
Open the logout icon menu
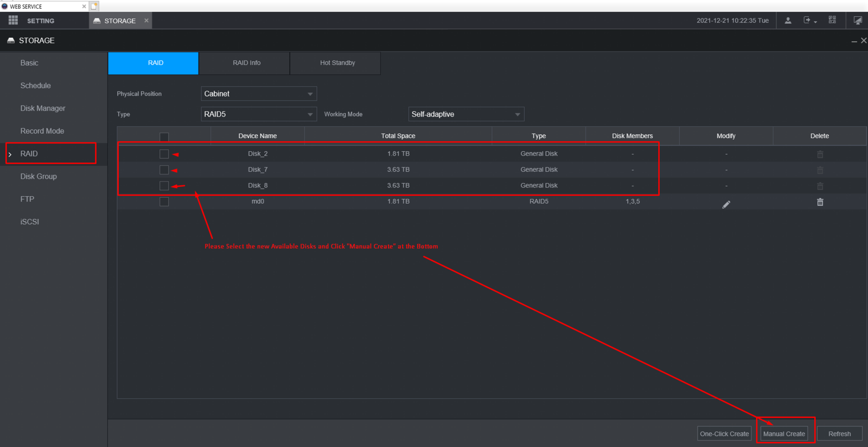pos(809,21)
